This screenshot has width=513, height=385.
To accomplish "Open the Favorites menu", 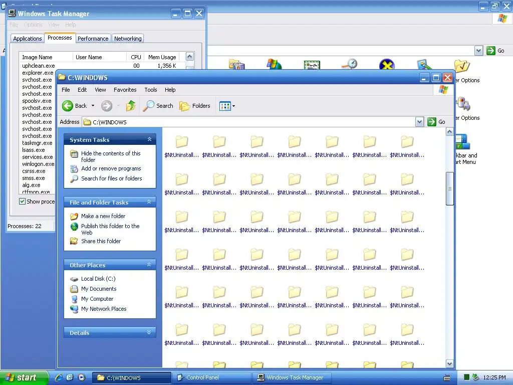I will tap(125, 90).
